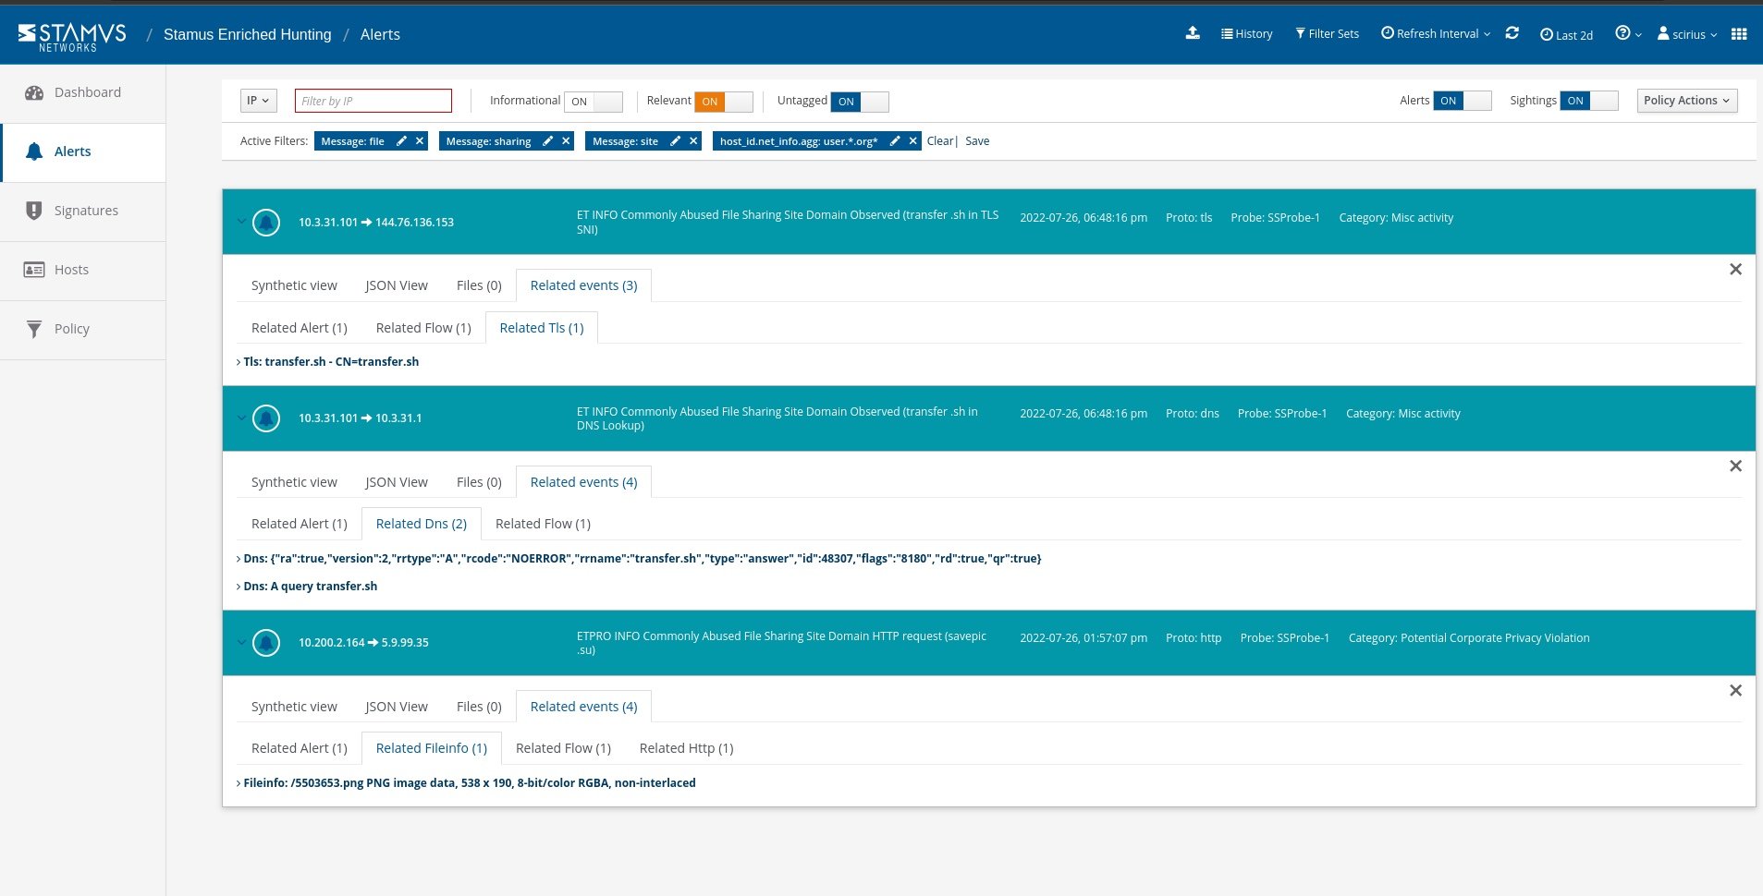The height and width of the screenshot is (896, 1763).
Task: Open the IP filter type dropdown
Action: [258, 101]
